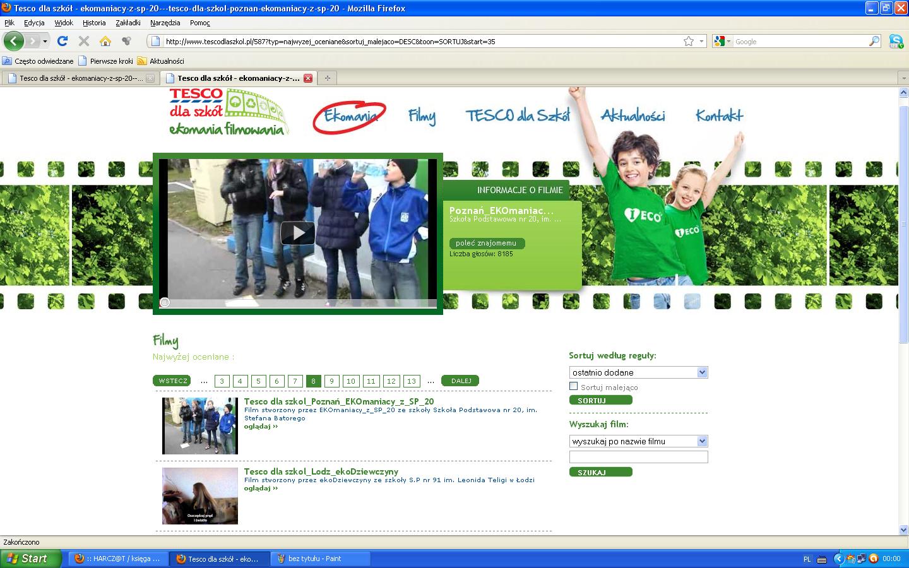
Task: Click the Stop loading X icon
Action: tap(83, 41)
